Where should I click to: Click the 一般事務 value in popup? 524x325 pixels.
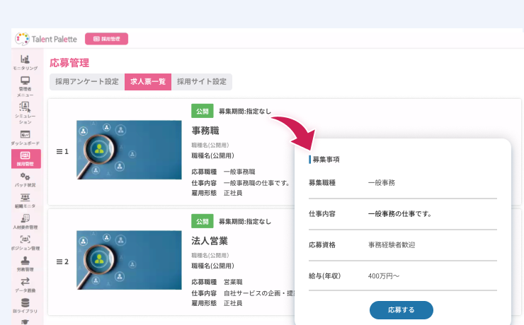click(x=382, y=183)
